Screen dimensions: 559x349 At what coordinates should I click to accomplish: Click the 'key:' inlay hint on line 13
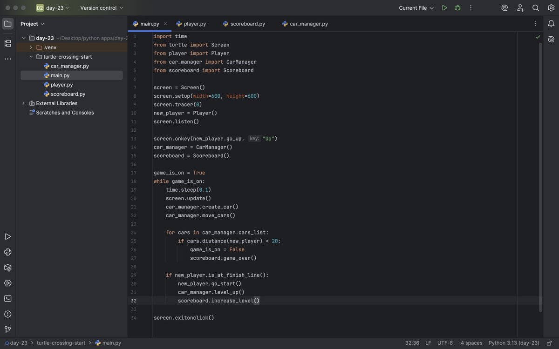click(254, 139)
